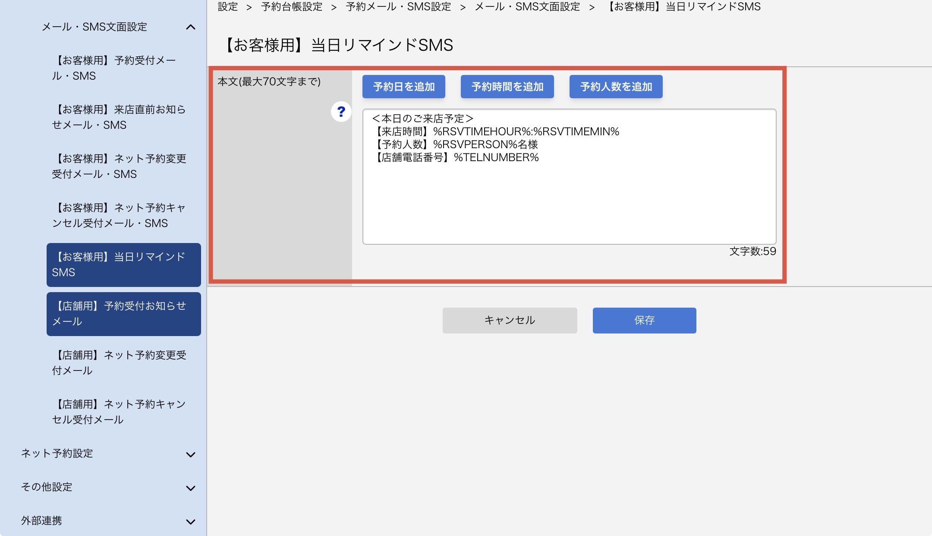Screen dimensions: 932x536
Task: Cancel editing with the キャンセル button
Action: point(510,320)
